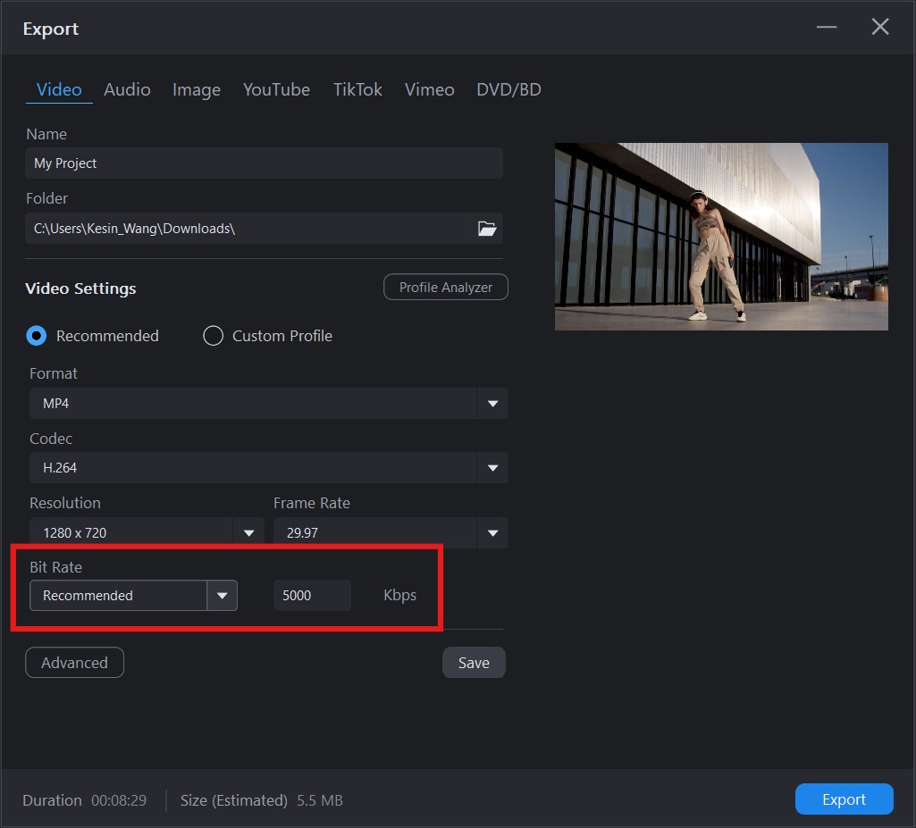Viewport: 916px width, 828px height.
Task: Start export with the blue Export button
Action: [x=845, y=799]
